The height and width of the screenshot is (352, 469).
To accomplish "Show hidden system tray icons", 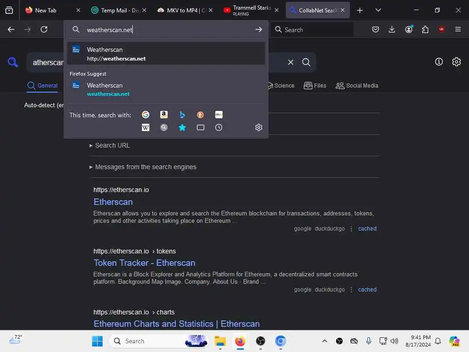I will pos(325,341).
